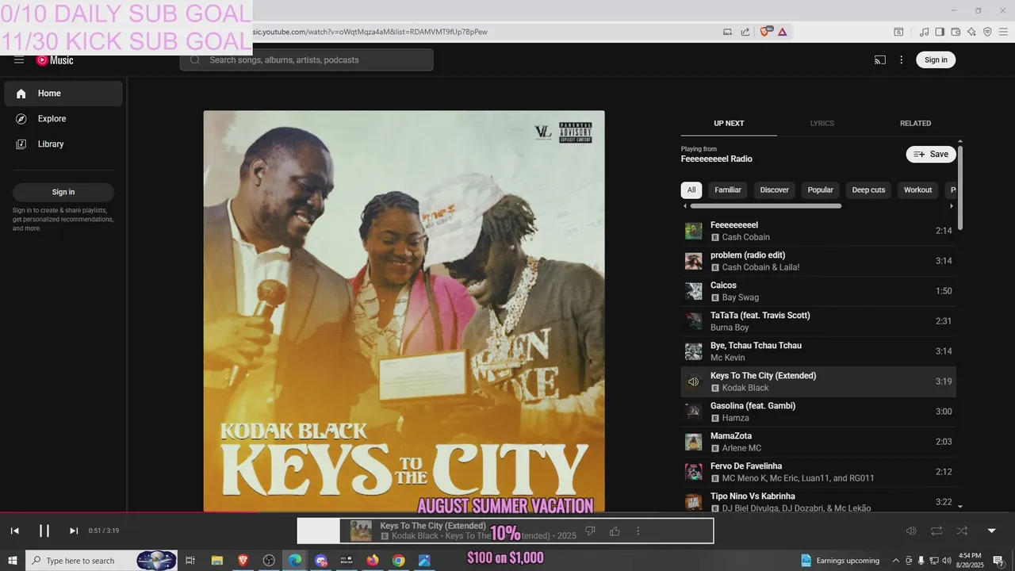The image size is (1015, 571).
Task: Play Bye, Tchau Tchau Tchau
Action: point(818,351)
